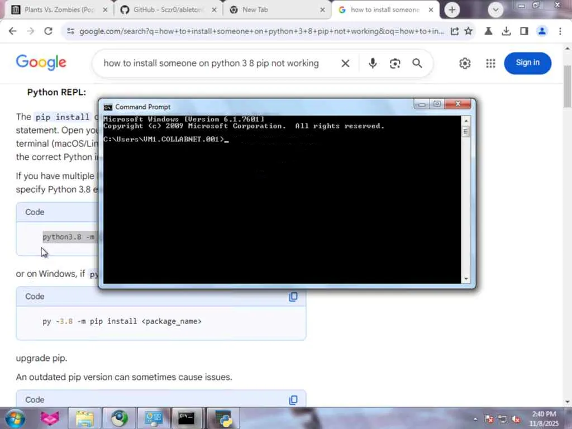This screenshot has height=429, width=572.
Task: Click the 'upgrade pip.' text
Action: point(41,358)
